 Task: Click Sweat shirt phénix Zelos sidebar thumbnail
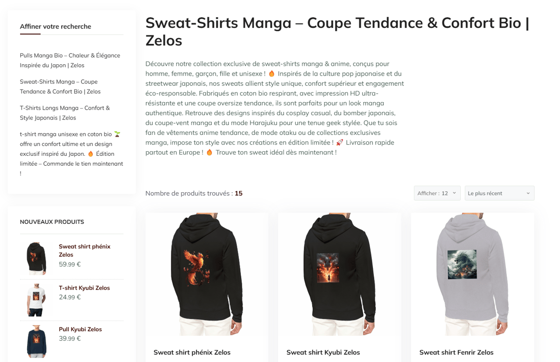[x=36, y=258]
